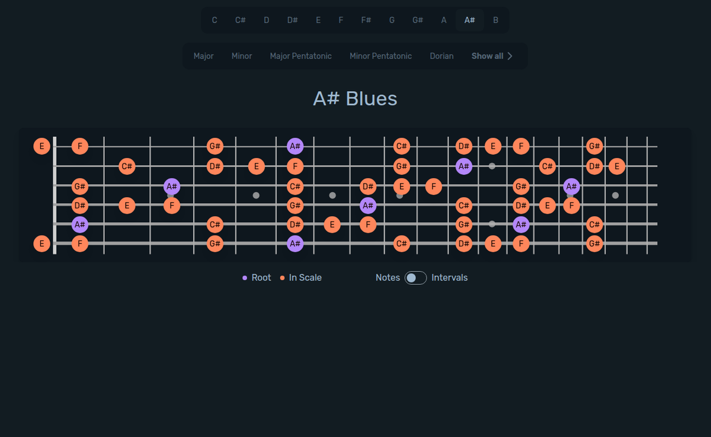The height and width of the screenshot is (437, 711).
Task: Switch the root note to C#
Action: (240, 20)
